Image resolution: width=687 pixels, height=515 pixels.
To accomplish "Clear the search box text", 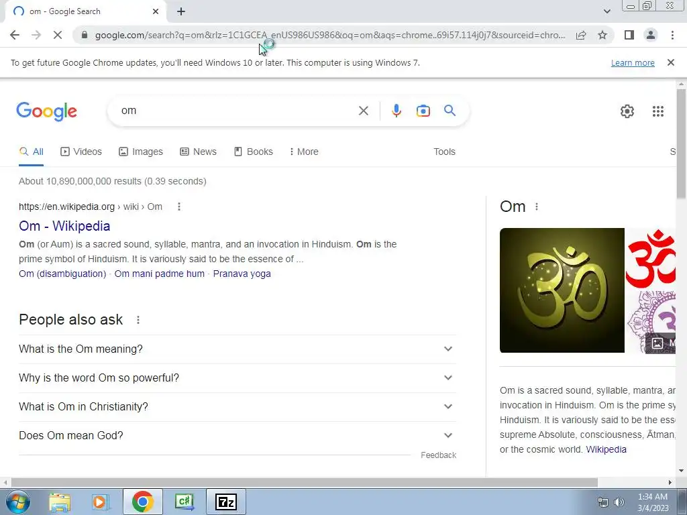I will (363, 111).
